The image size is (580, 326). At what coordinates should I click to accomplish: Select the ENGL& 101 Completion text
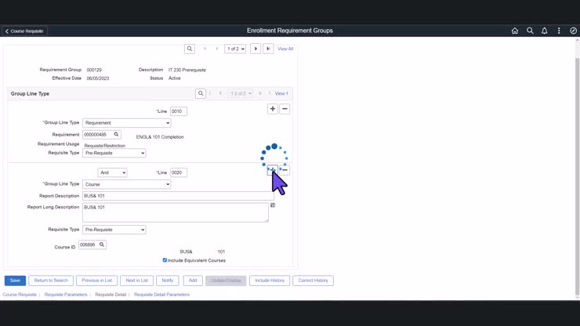click(160, 137)
